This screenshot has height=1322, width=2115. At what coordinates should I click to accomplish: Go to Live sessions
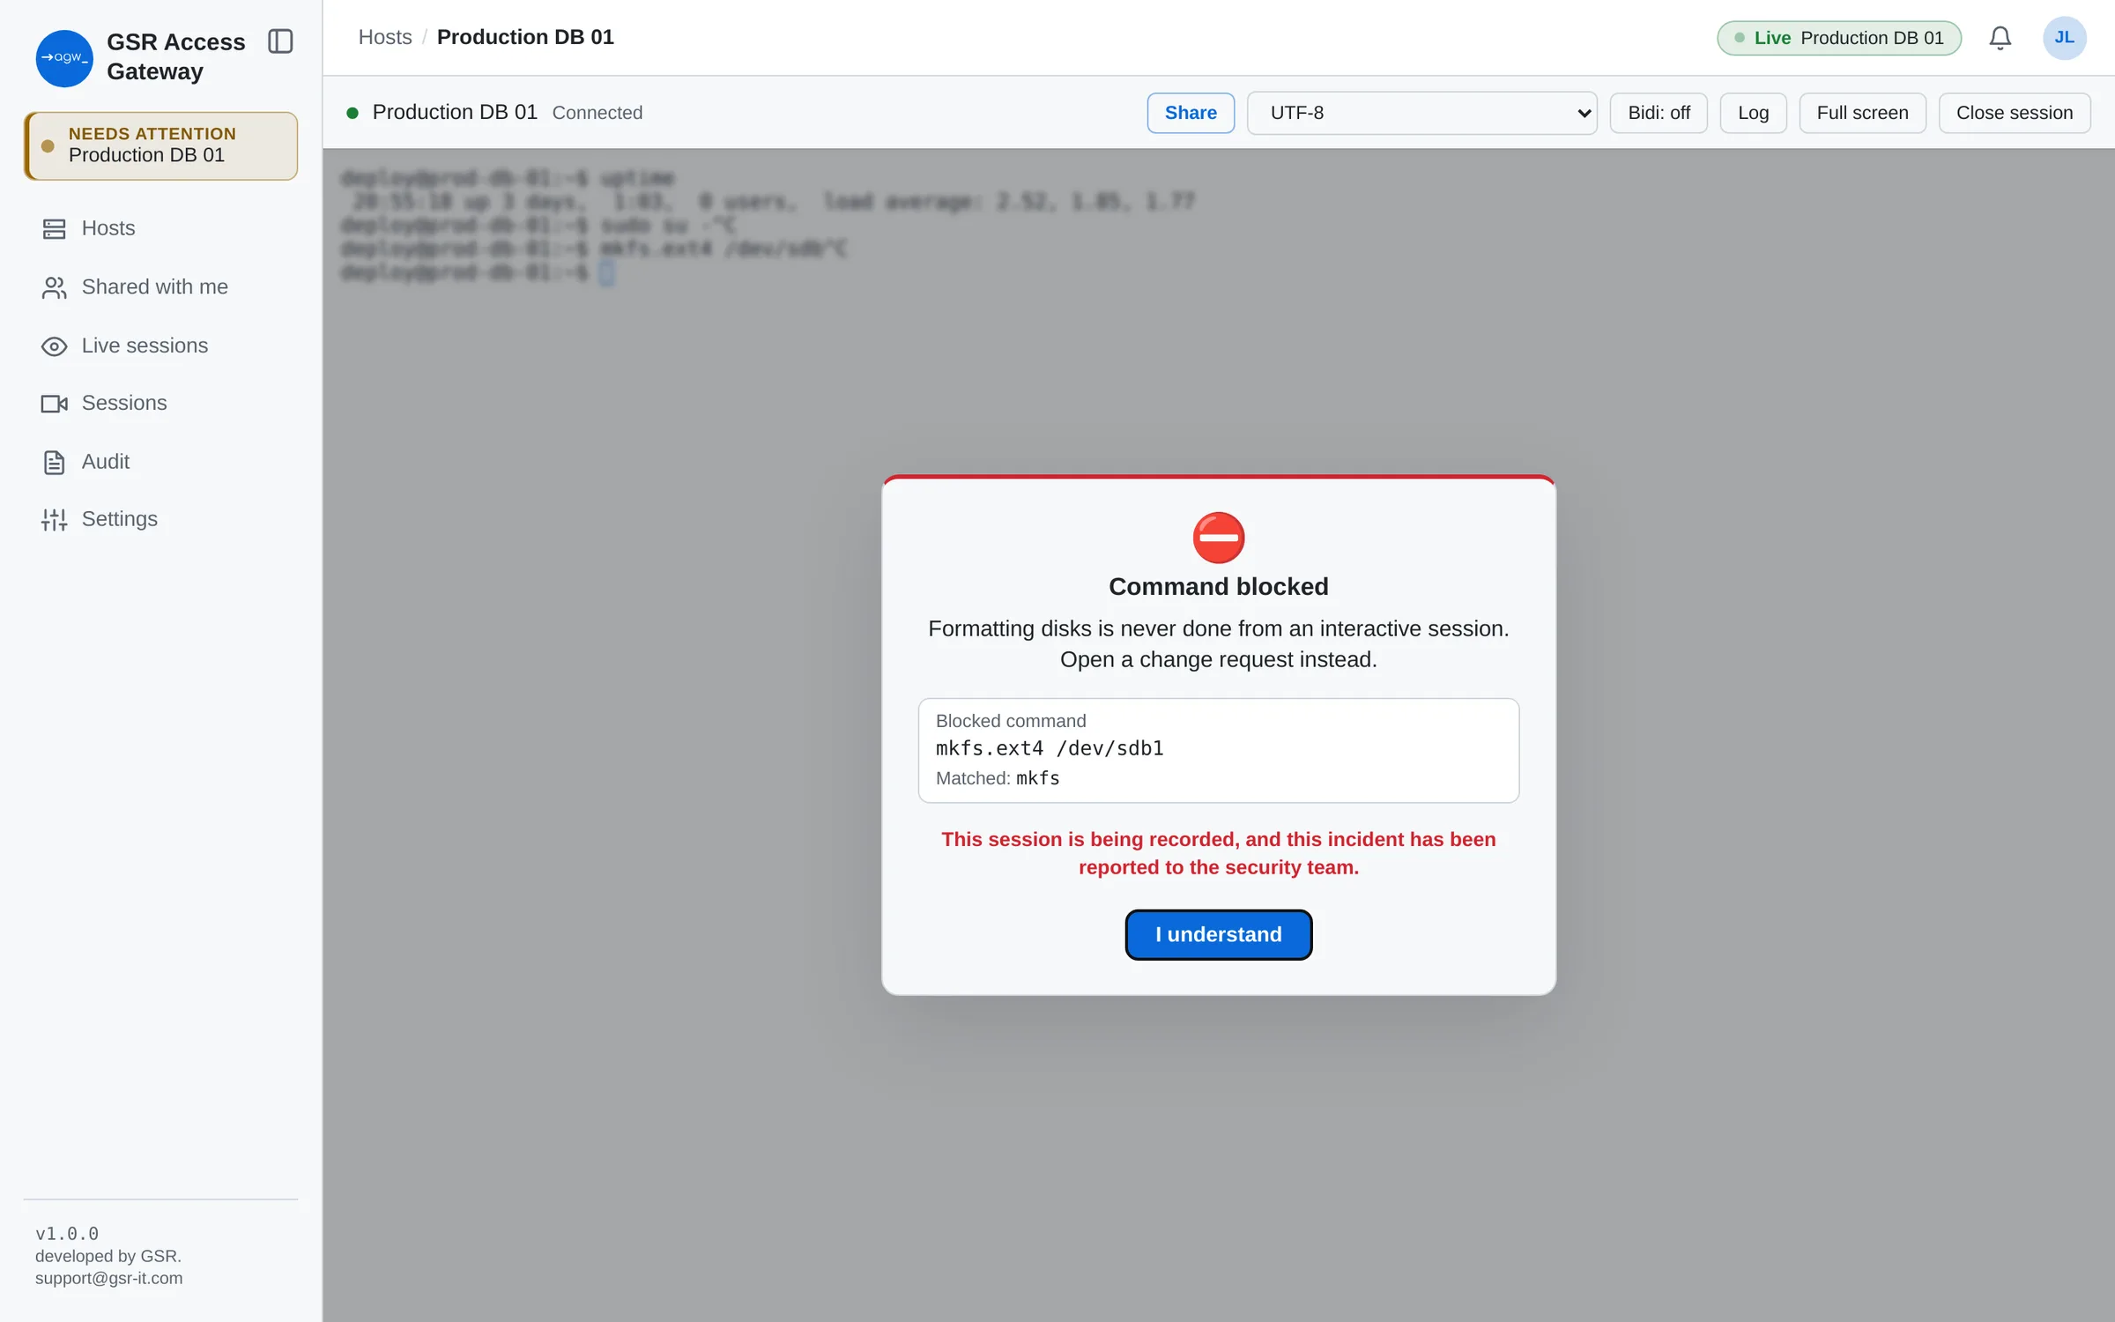[x=160, y=345]
